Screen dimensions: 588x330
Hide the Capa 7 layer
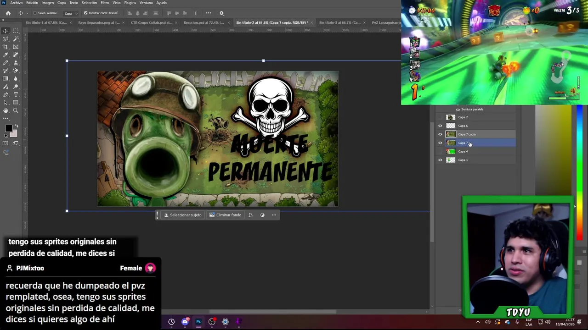click(440, 143)
